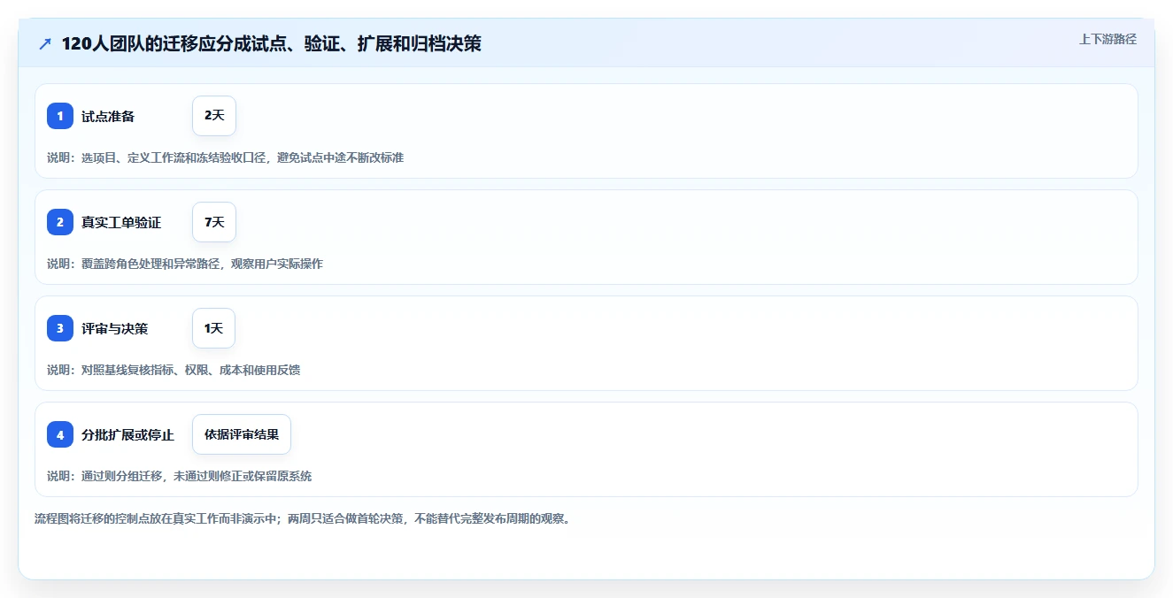Click the description starting with 选项目、定义工作流
This screenshot has width=1173, height=598.
point(225,157)
